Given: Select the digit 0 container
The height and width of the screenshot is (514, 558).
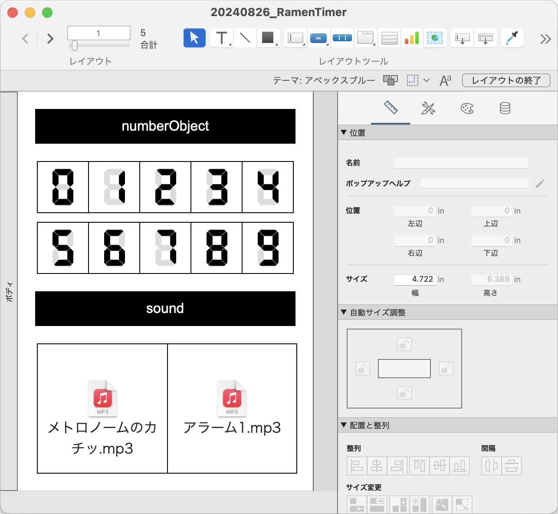Looking at the screenshot, I should click(63, 187).
